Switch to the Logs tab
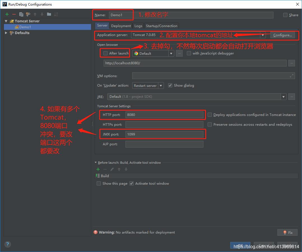 coord(138,26)
